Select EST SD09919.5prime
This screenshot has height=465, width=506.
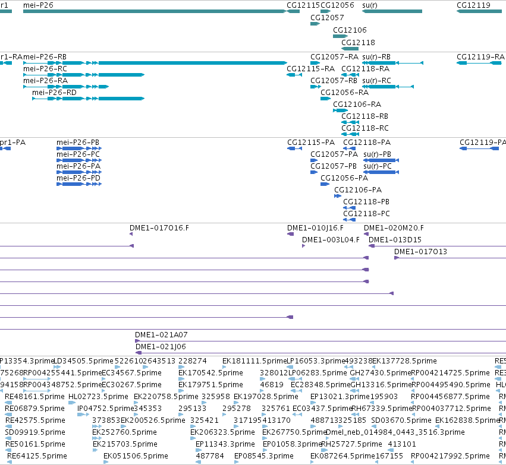pos(35,432)
